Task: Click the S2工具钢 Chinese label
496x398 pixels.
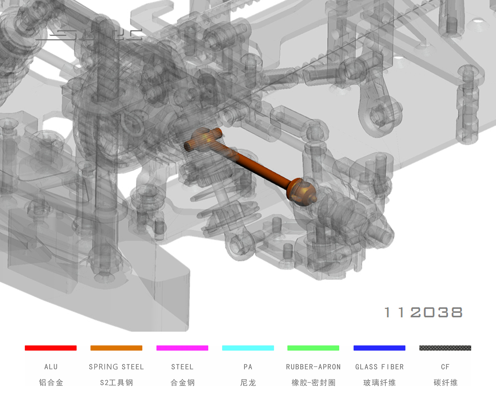Action: click(116, 382)
